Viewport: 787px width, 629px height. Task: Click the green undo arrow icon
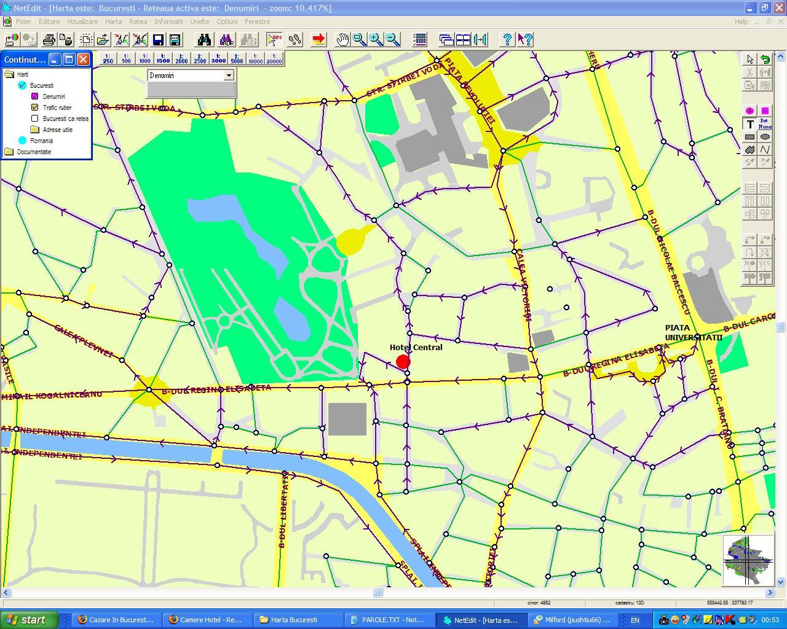765,60
